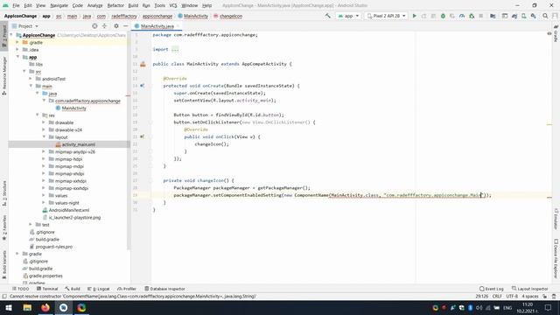Toggle the Project tool window side tab
Viewport: 560px width, 315px height.
click(4, 37)
